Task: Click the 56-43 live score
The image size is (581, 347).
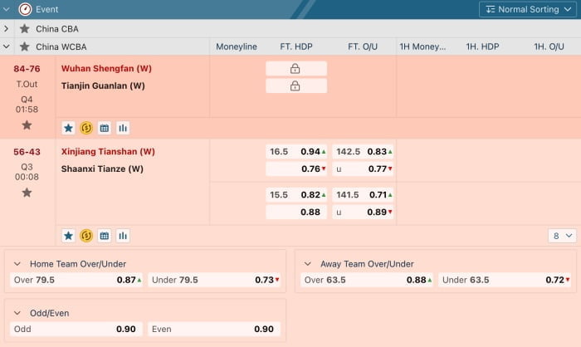Action: (27, 152)
